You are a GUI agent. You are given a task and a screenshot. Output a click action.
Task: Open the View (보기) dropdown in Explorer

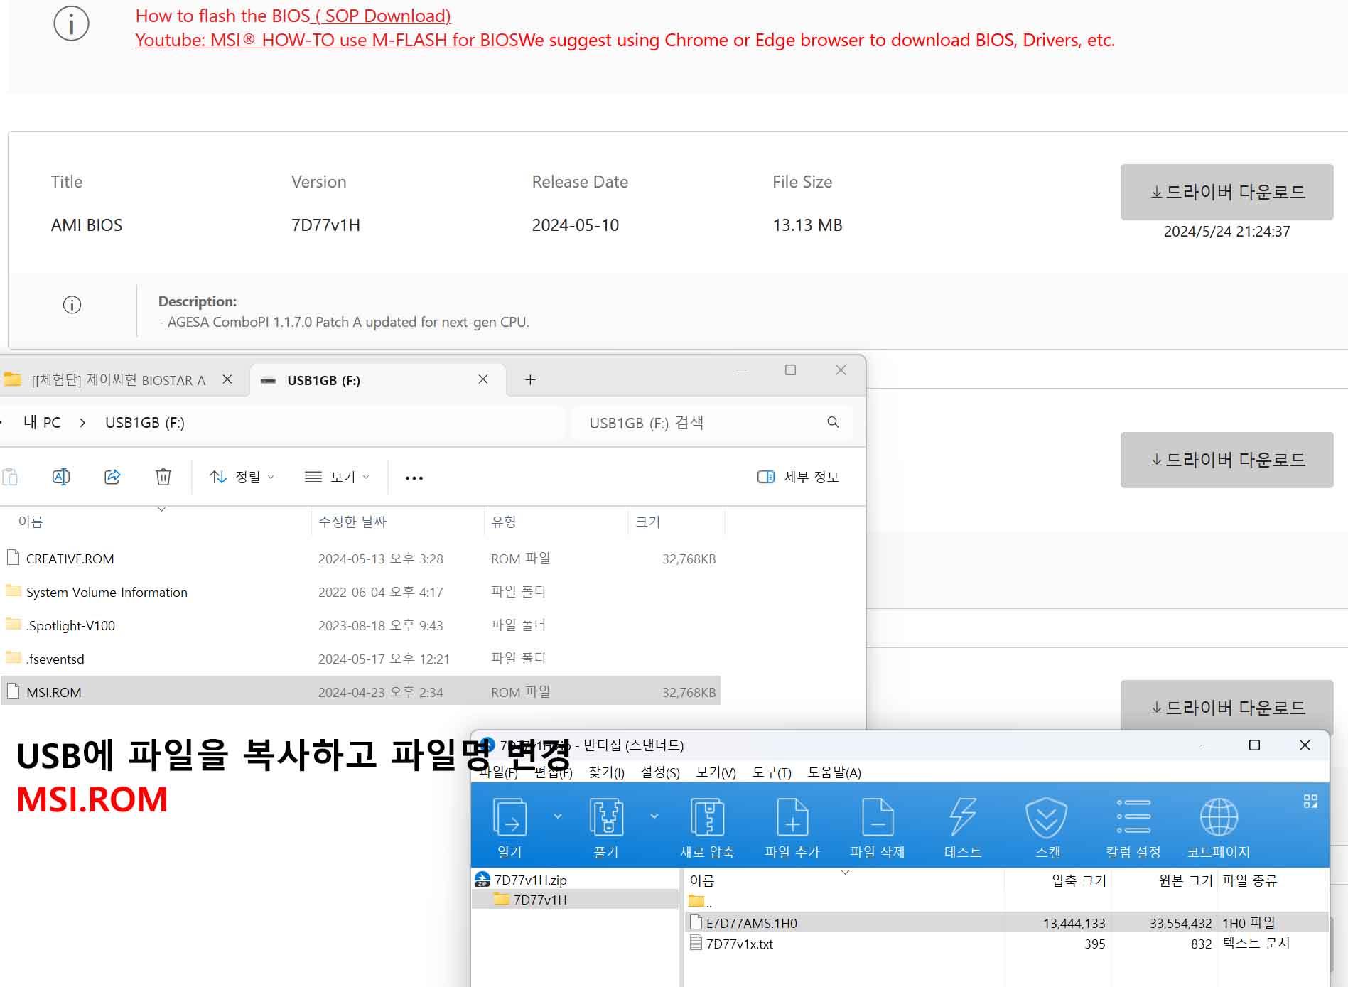pyautogui.click(x=337, y=477)
